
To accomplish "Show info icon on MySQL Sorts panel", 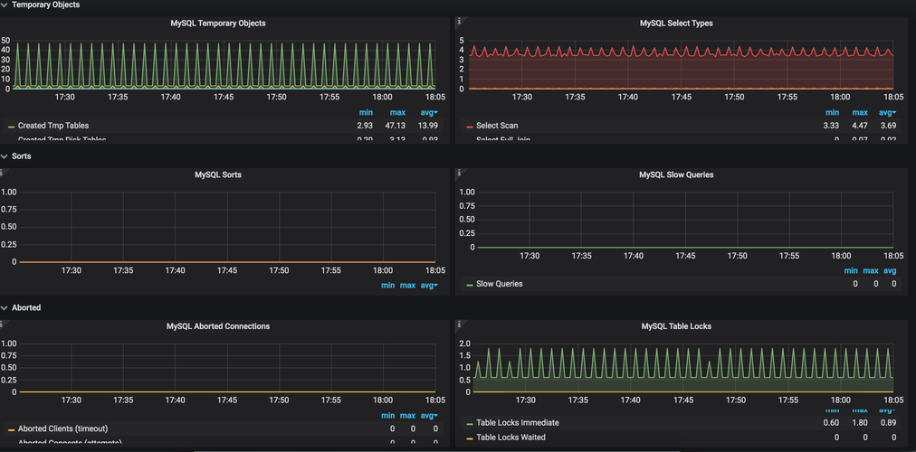I will pos(2,173).
